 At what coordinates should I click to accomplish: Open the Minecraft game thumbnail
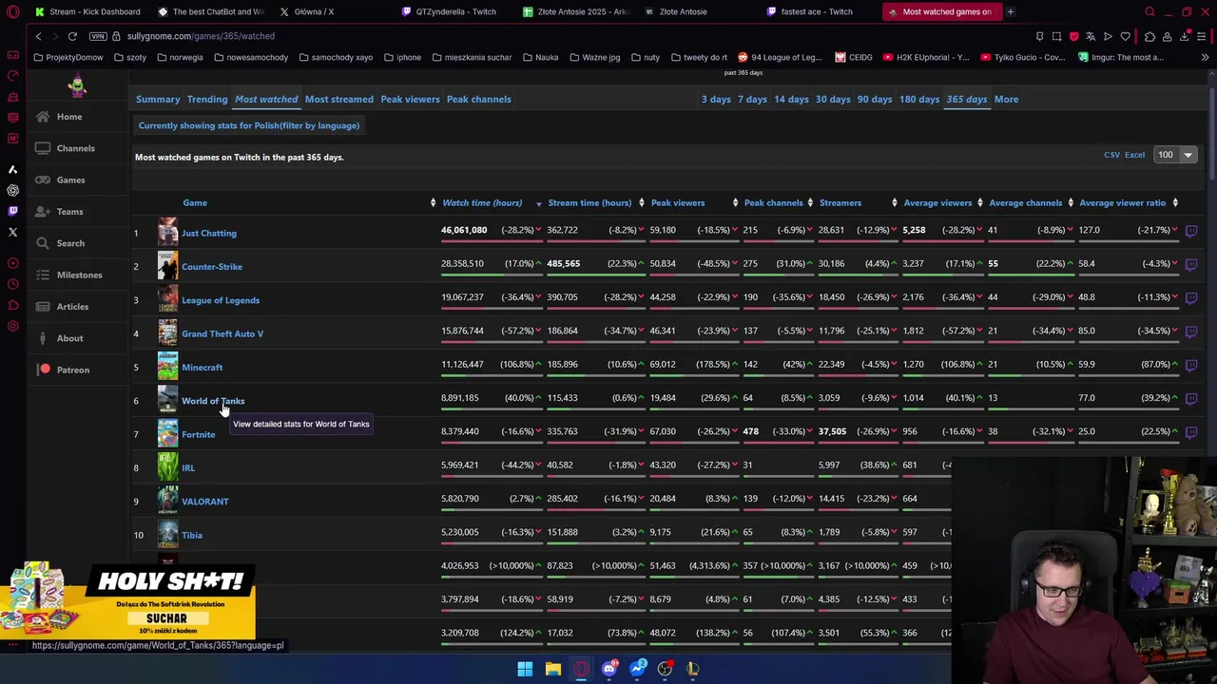coord(167,367)
